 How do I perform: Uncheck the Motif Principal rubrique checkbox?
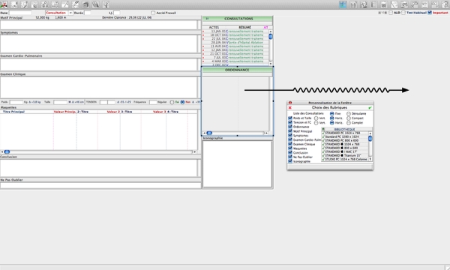click(x=290, y=130)
